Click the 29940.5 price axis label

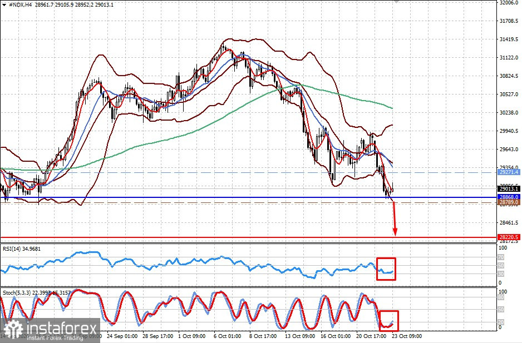pos(509,131)
